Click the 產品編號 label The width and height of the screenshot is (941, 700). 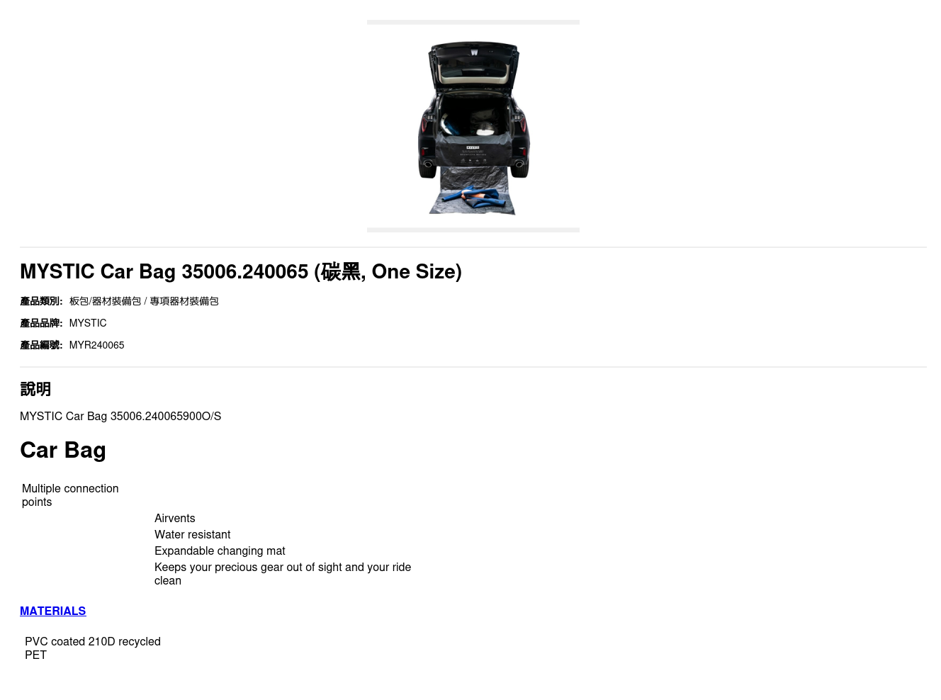[41, 345]
